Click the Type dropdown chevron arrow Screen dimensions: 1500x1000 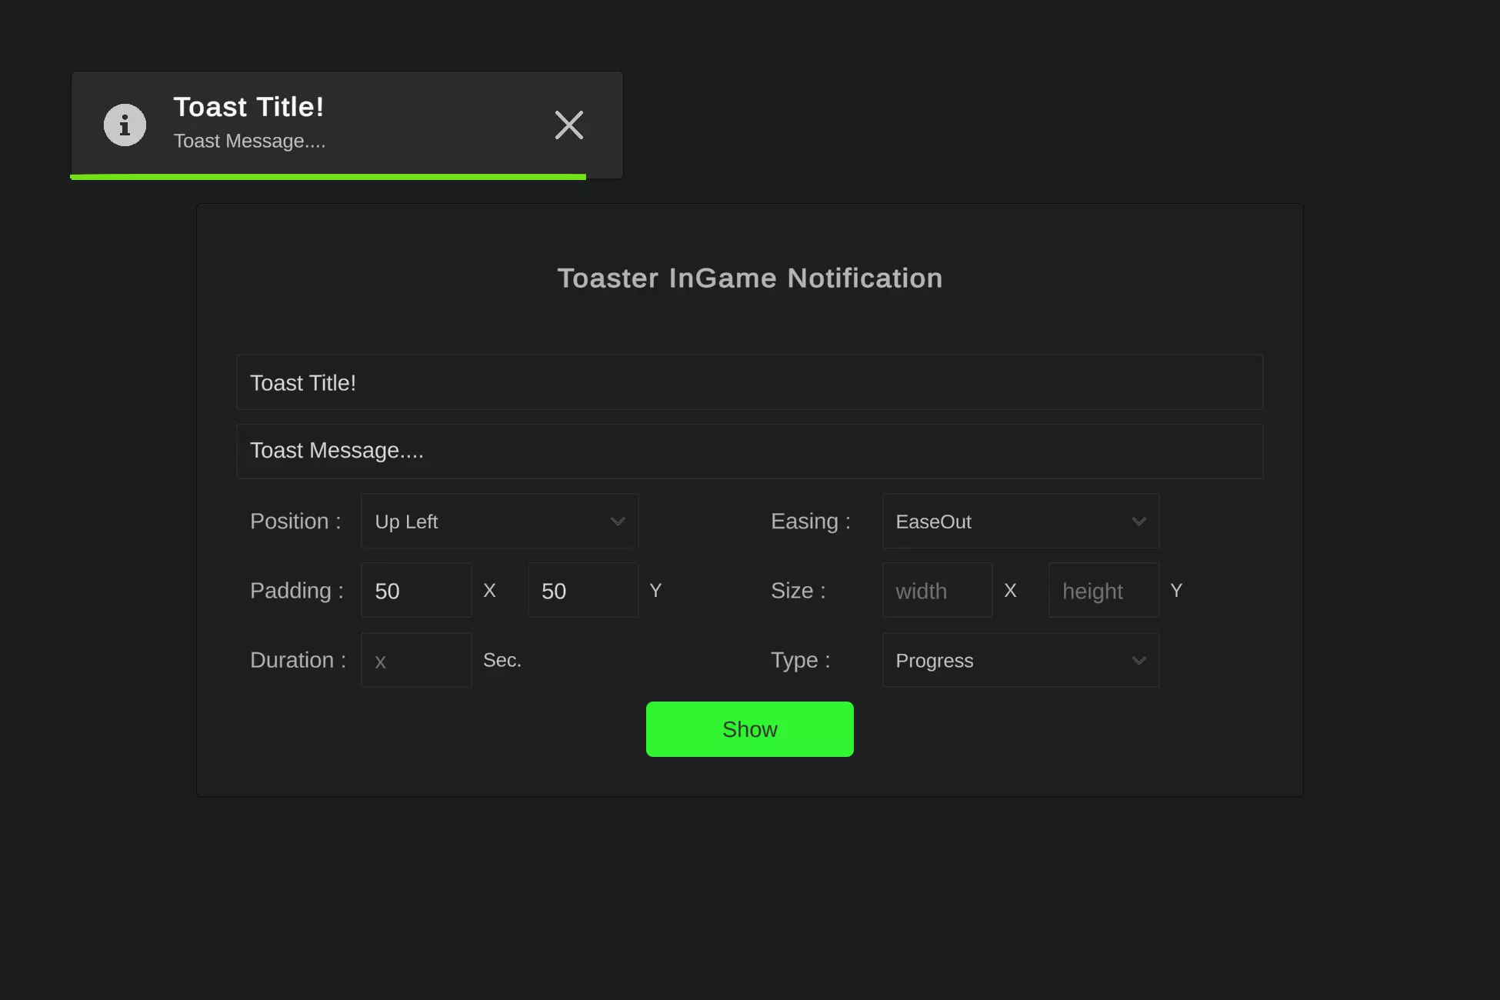click(x=1138, y=660)
